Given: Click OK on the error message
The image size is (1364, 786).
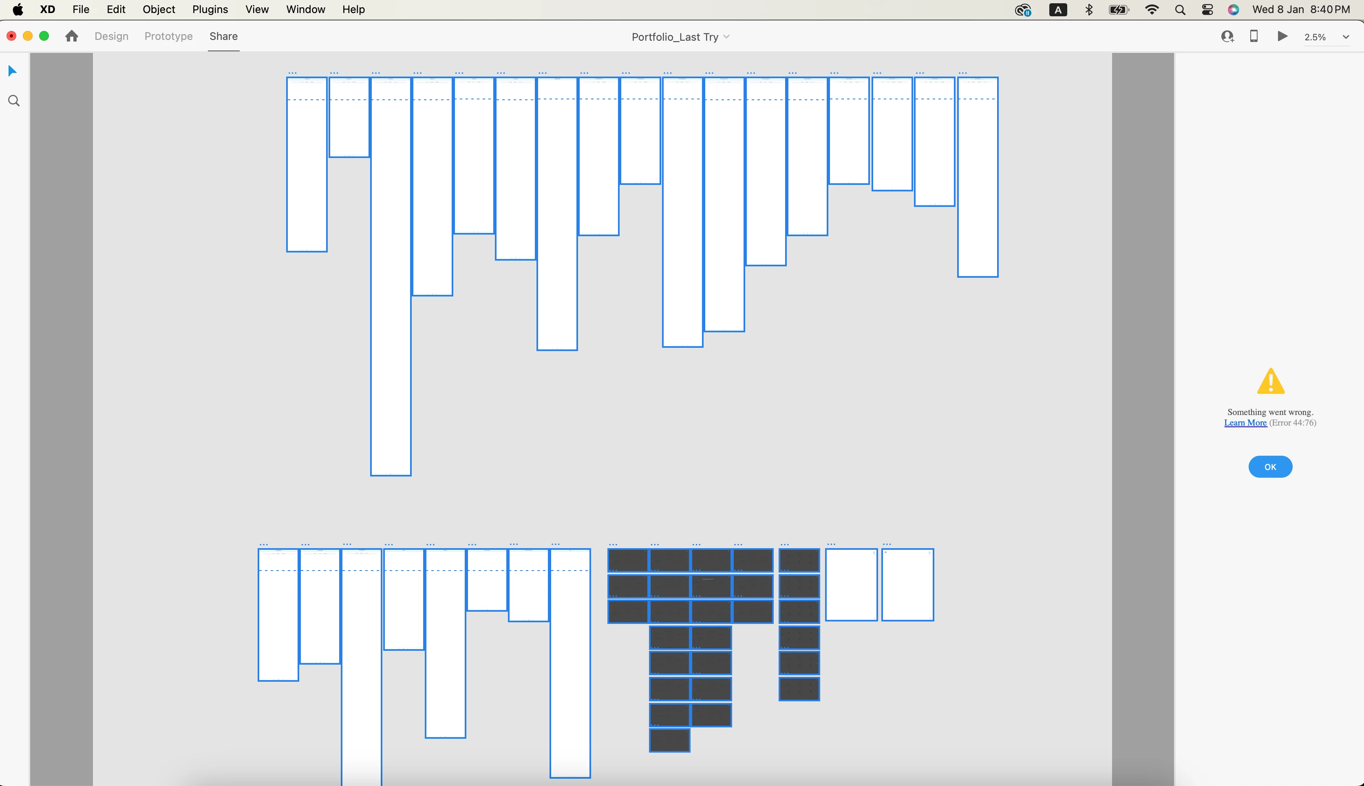Looking at the screenshot, I should pos(1270,467).
